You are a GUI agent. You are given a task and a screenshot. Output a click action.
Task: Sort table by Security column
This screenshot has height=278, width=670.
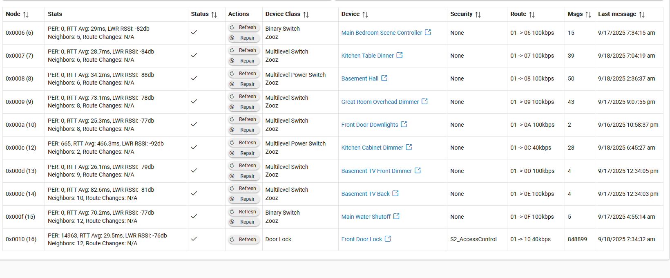[478, 14]
